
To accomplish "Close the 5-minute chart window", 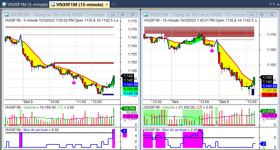I will click(133, 15).
